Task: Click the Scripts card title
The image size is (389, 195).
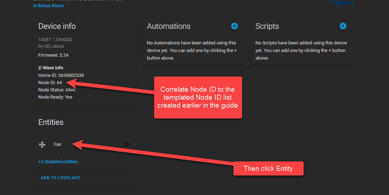Action: (267, 26)
